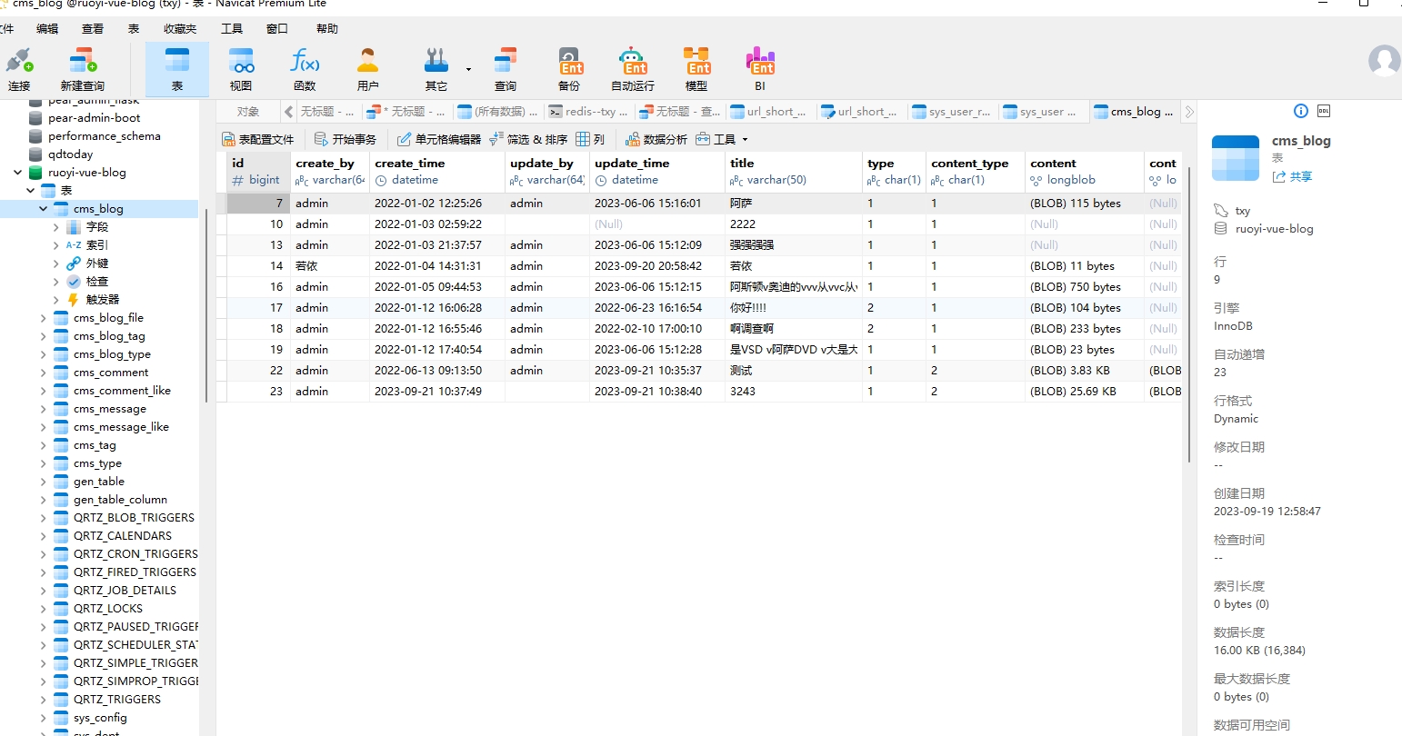Click the 共享 share link

point(1292,176)
